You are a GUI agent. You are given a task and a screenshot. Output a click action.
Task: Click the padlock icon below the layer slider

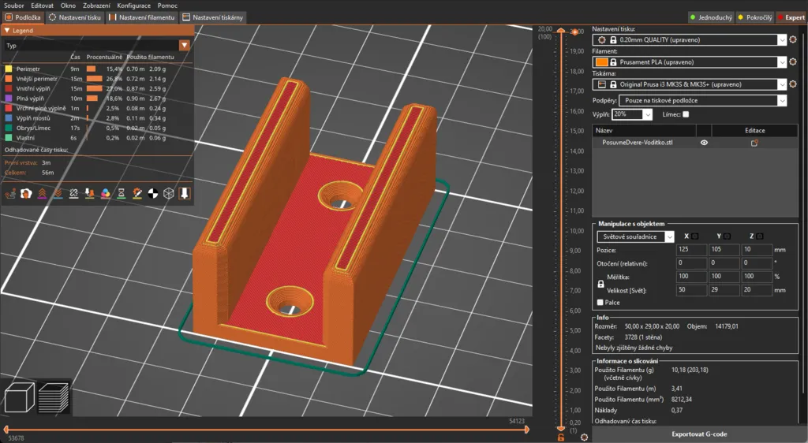(x=560, y=437)
